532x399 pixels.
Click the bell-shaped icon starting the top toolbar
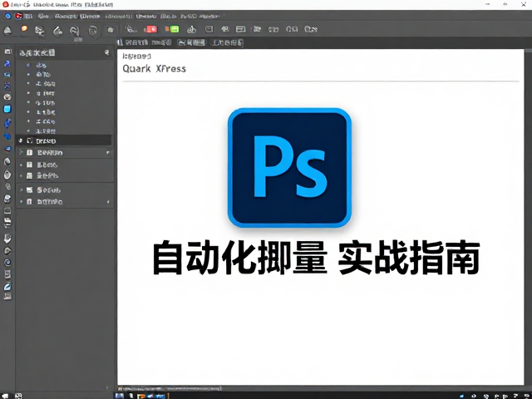7,30
